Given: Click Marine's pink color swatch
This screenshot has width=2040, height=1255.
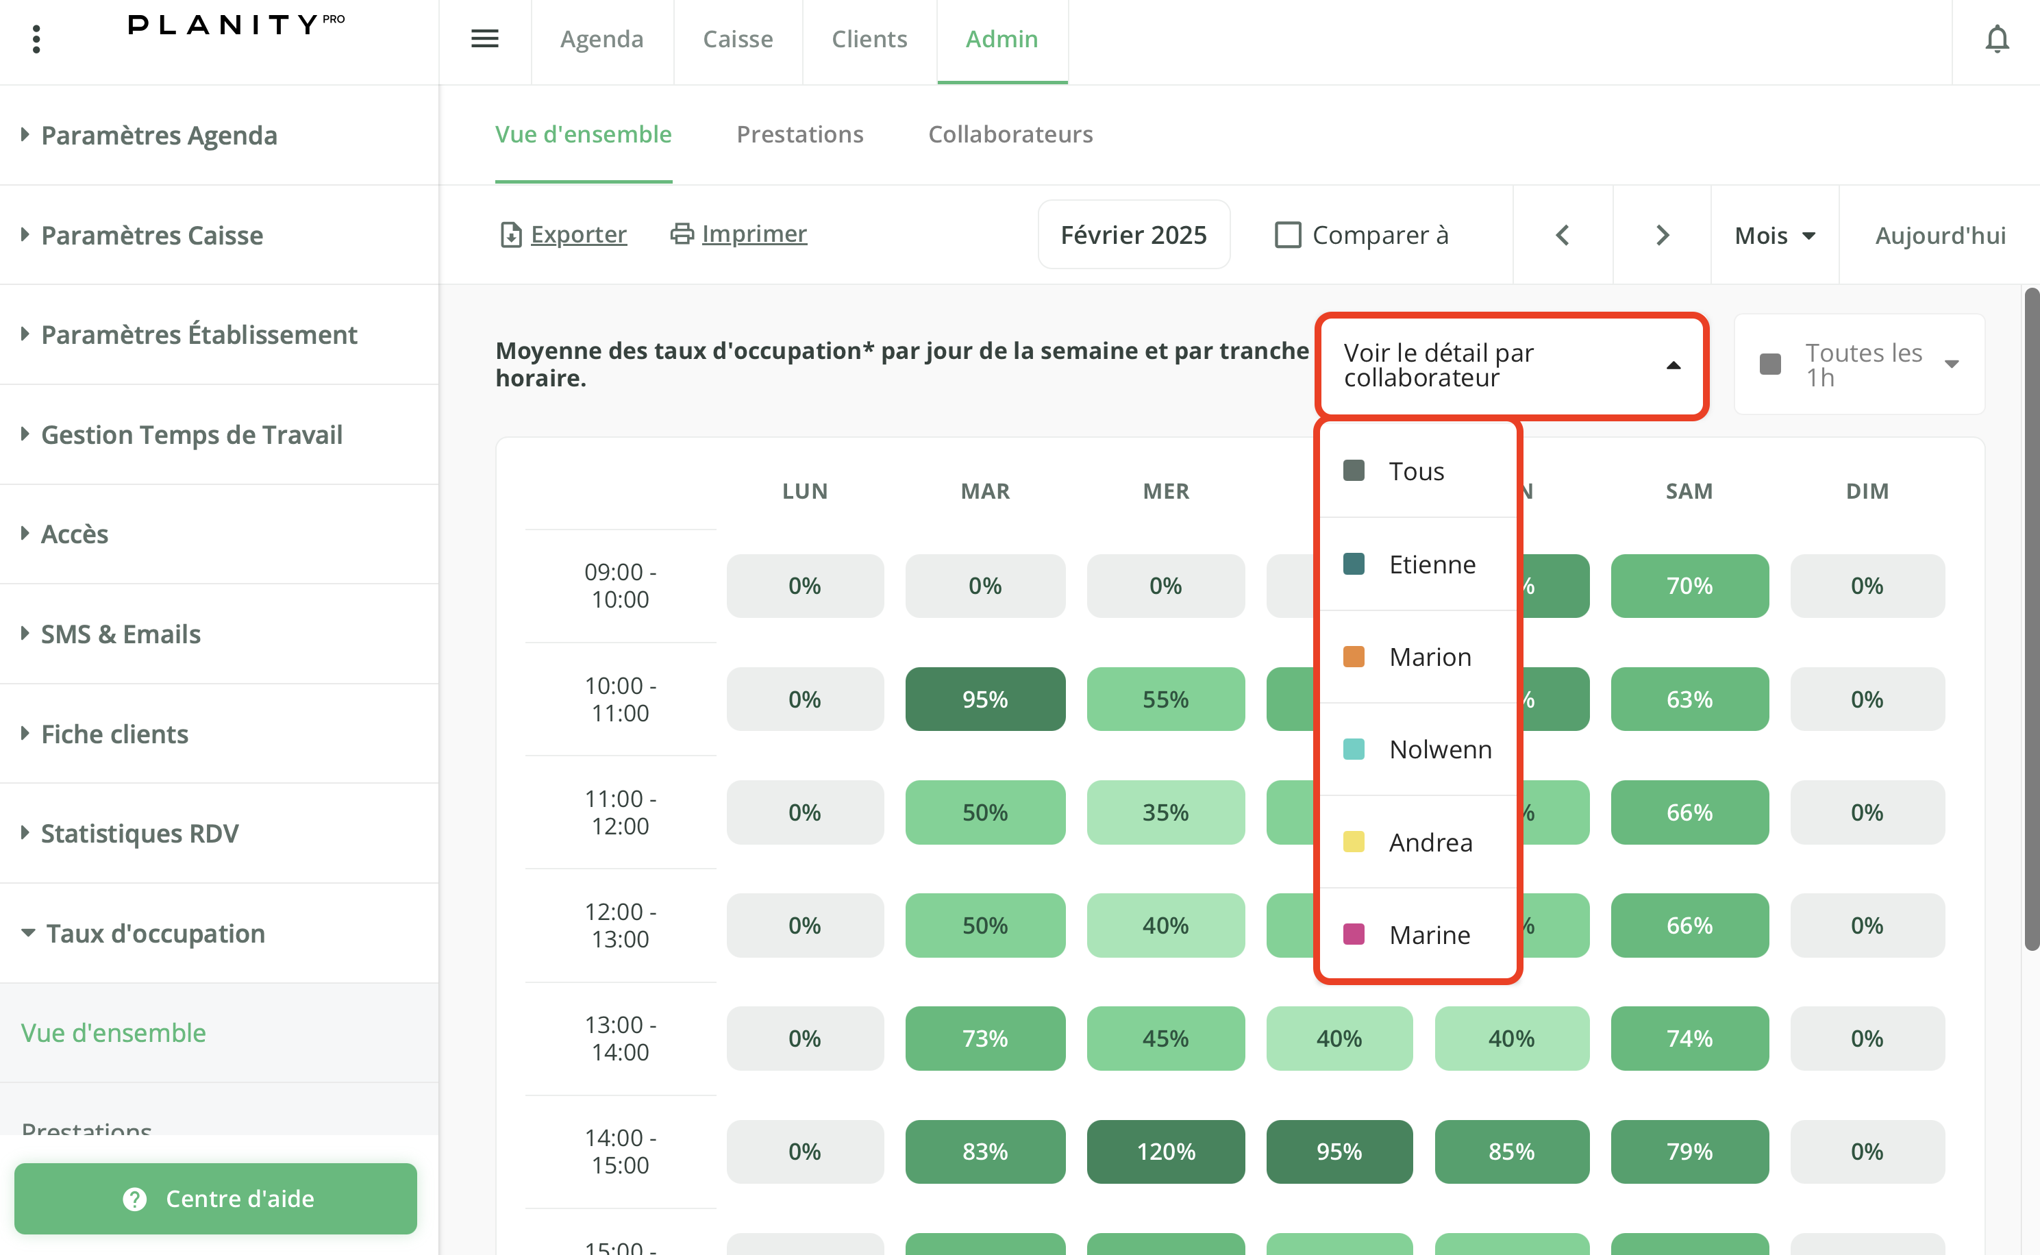Looking at the screenshot, I should (1354, 934).
